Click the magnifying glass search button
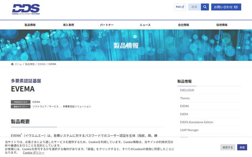 coord(205,7)
